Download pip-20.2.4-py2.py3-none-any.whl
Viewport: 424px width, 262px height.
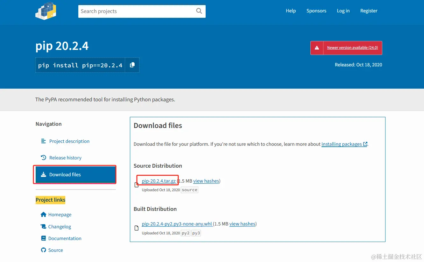click(x=177, y=224)
